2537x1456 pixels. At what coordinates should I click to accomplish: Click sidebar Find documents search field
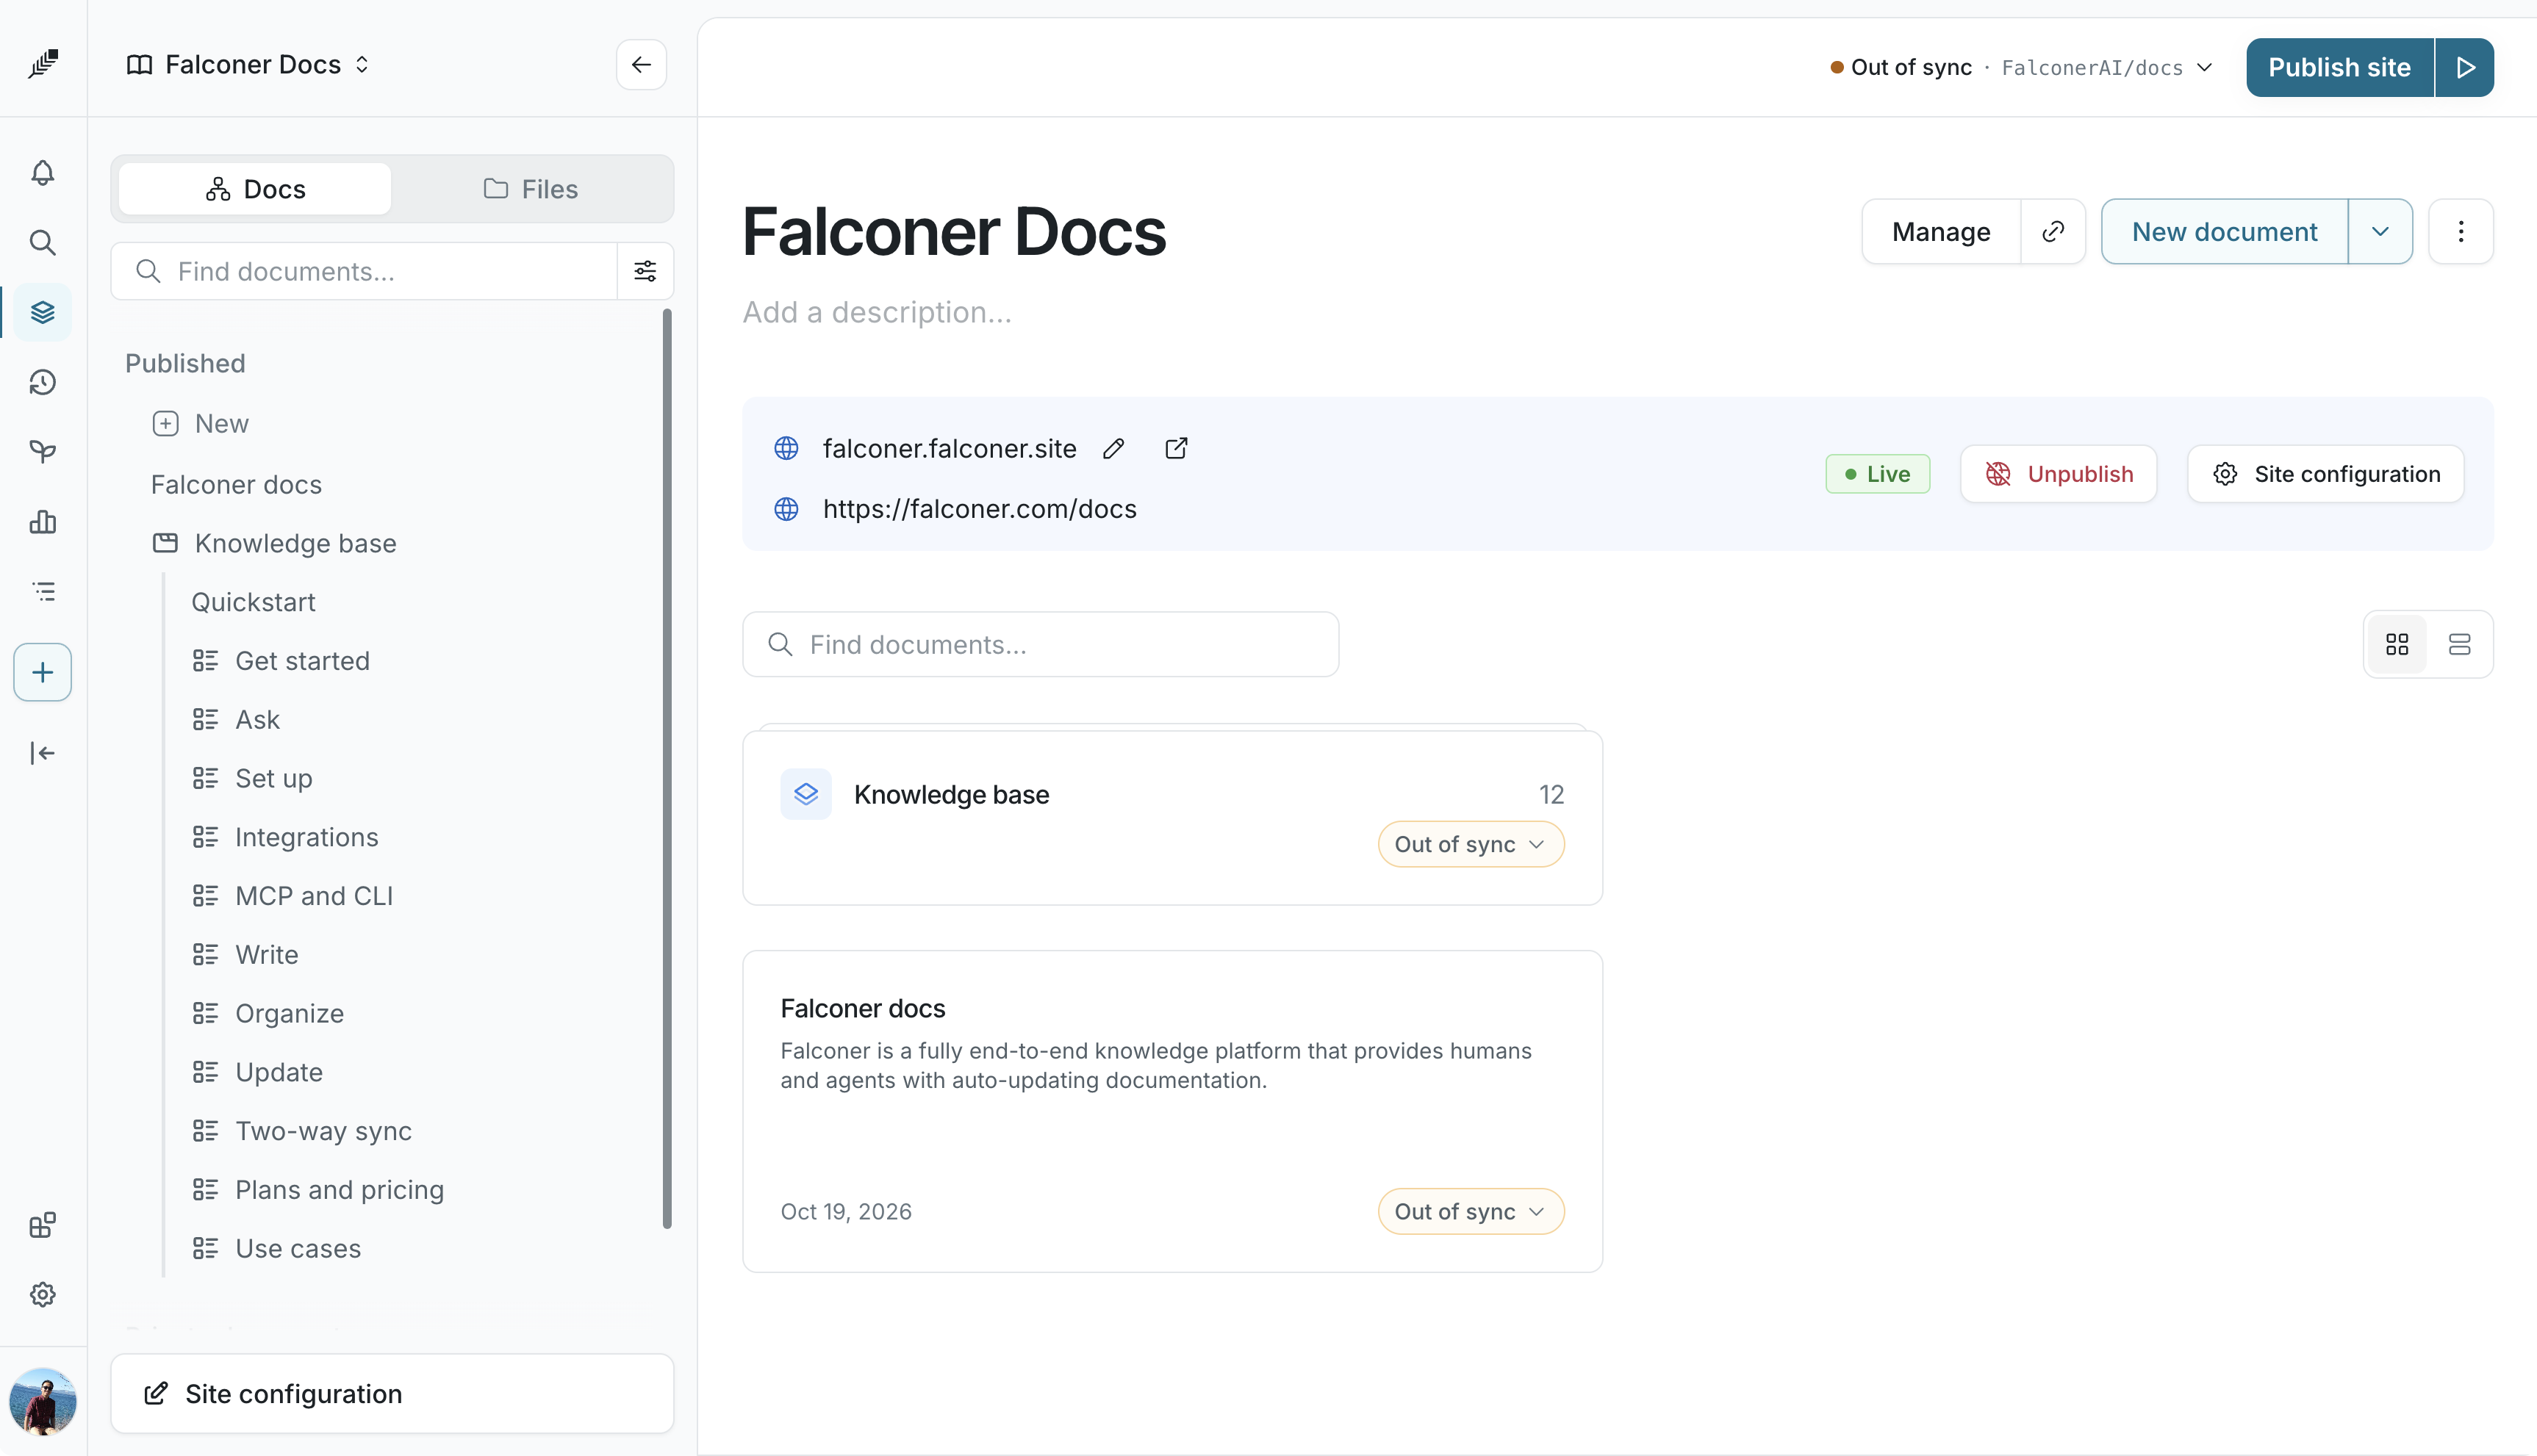364,271
